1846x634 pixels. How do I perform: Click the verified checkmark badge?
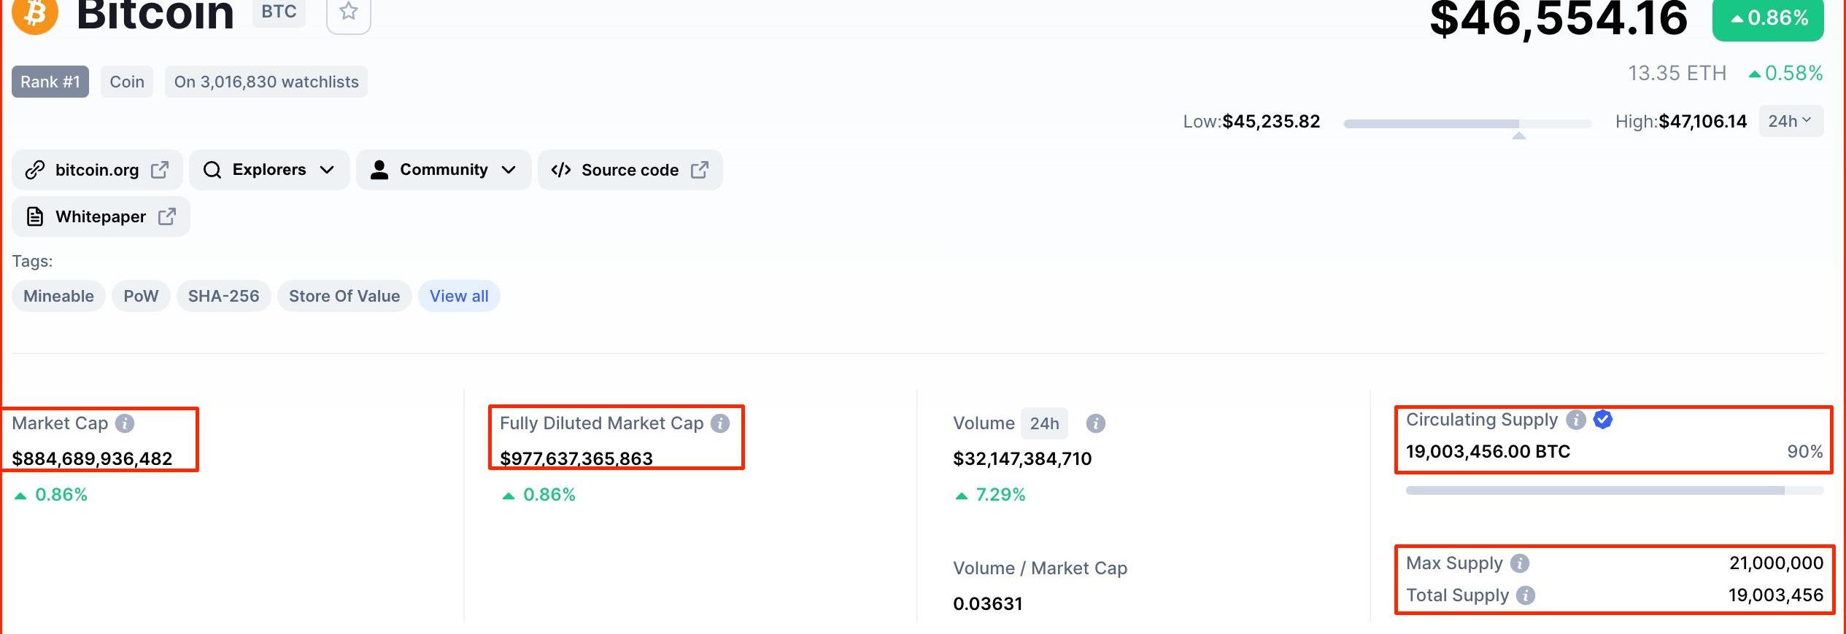[x=1603, y=420]
